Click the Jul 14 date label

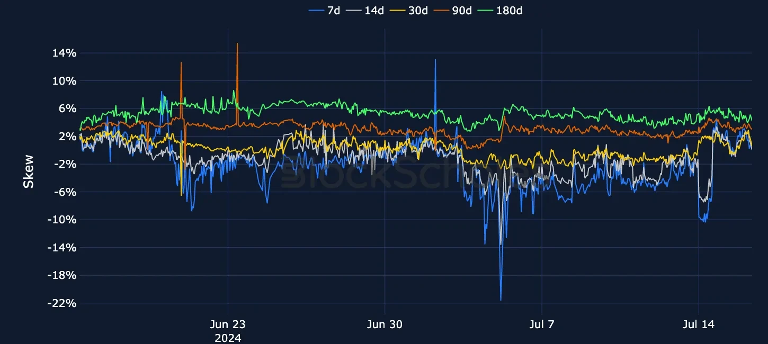pyautogui.click(x=698, y=324)
